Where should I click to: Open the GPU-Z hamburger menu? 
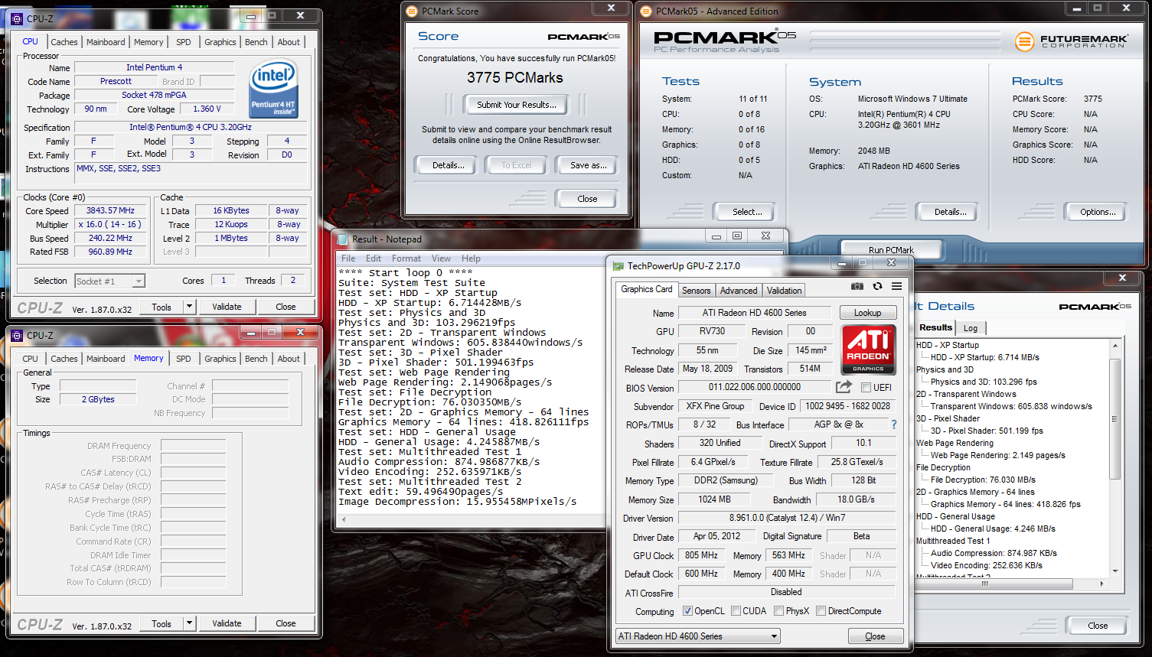click(x=896, y=286)
